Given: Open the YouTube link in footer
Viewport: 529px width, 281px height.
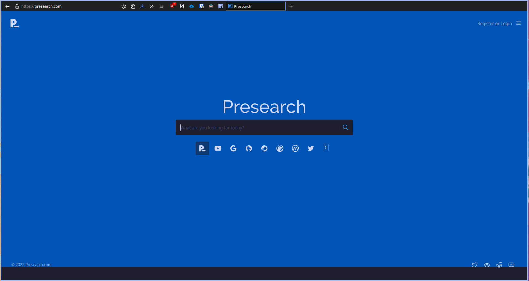Looking at the screenshot, I should [511, 265].
